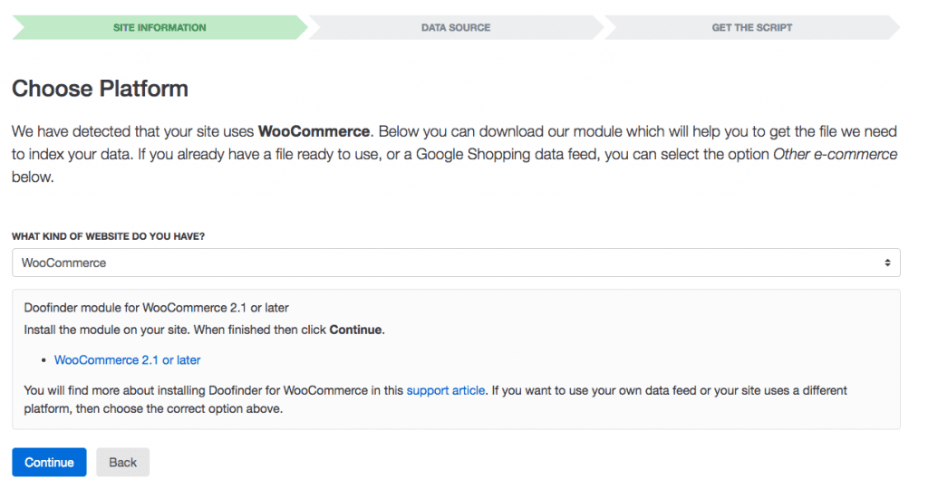This screenshot has height=488, width=928.
Task: Select the Site Information step tab
Action: coord(159,27)
